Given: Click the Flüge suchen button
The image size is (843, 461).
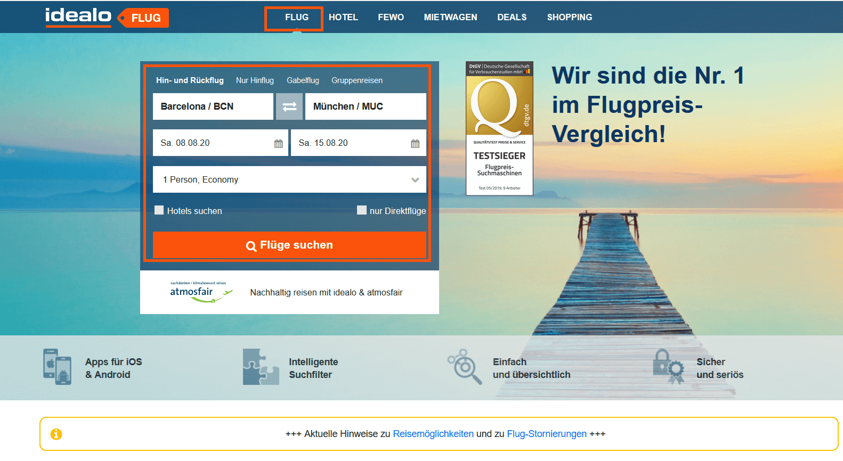Looking at the screenshot, I should (289, 245).
